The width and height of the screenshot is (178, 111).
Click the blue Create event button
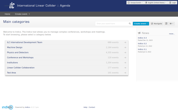coord(141,24)
